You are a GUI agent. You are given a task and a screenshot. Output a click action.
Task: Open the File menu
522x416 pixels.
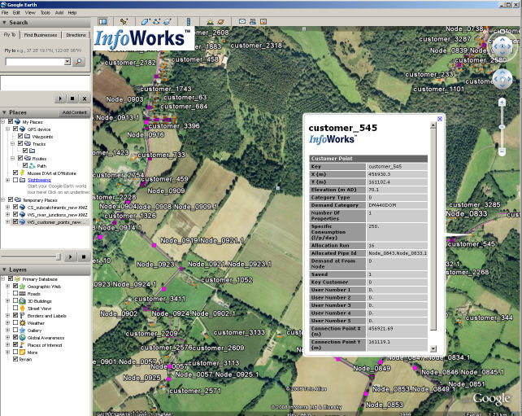pos(5,13)
